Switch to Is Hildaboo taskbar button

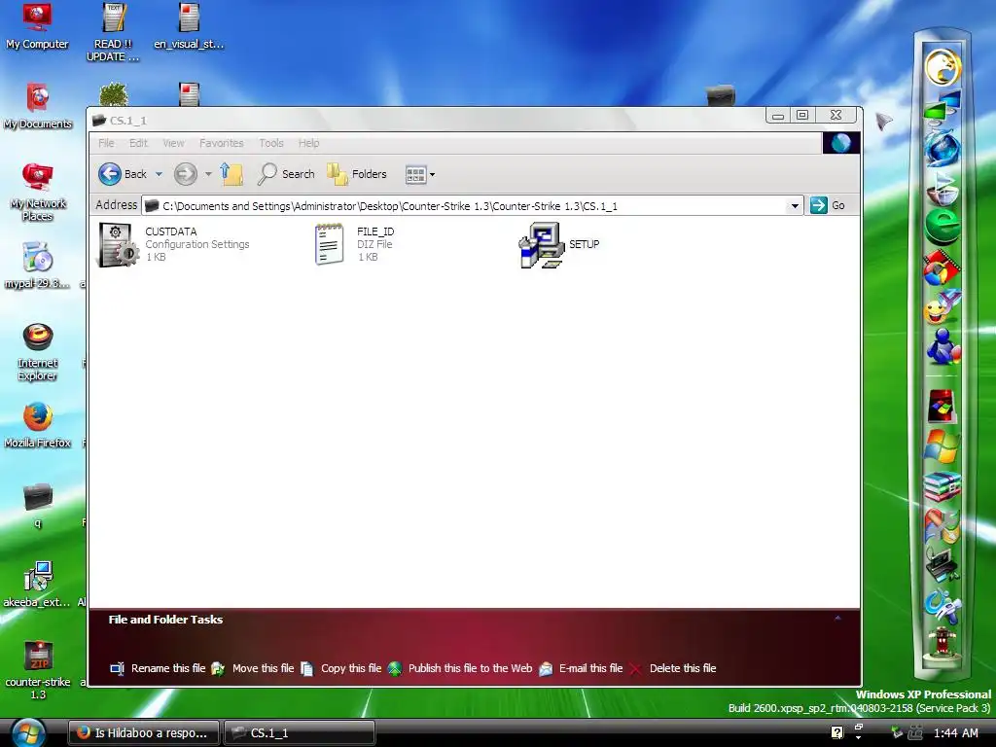pos(144,732)
